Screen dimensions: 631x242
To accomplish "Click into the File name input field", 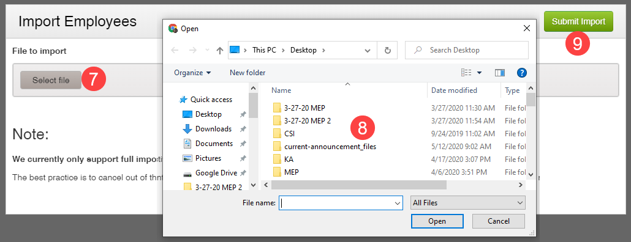I will (340, 203).
